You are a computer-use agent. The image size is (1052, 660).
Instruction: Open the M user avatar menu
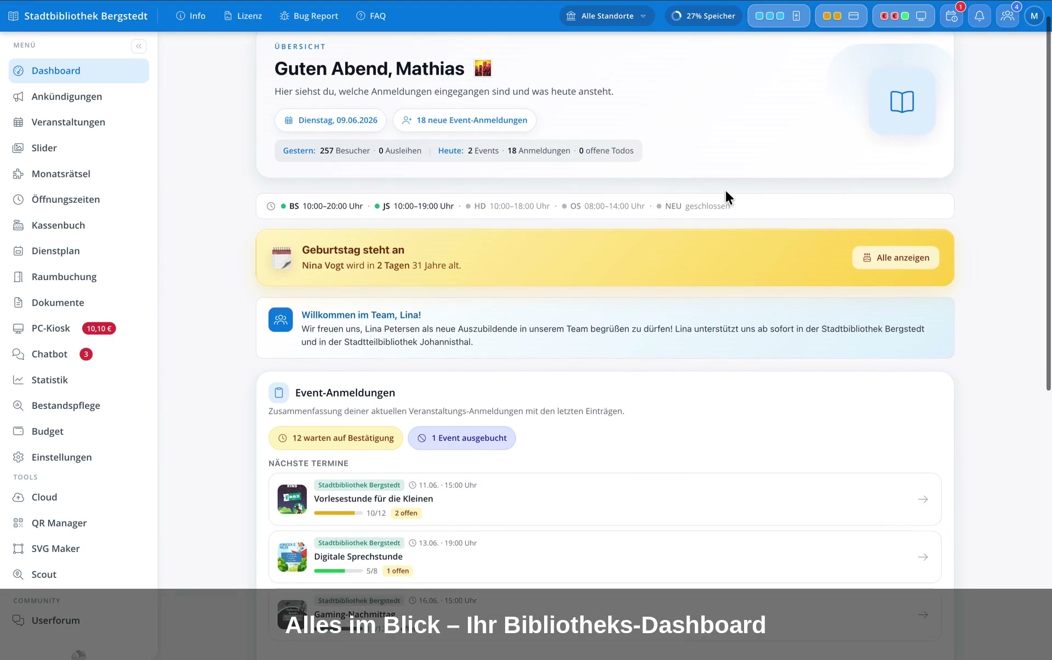[x=1034, y=16]
